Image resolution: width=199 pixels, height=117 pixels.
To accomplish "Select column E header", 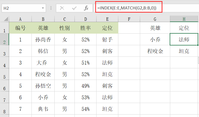I will pos(107,19).
